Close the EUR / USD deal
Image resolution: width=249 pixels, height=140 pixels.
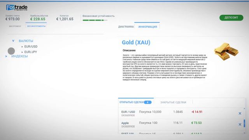[240, 113]
